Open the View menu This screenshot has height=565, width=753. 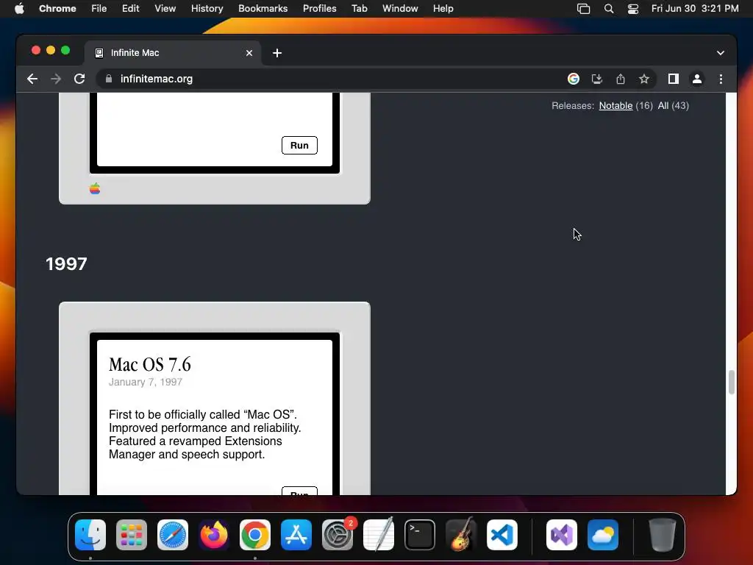pos(165,9)
